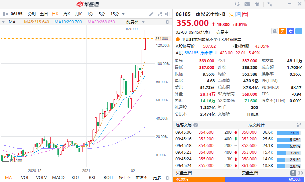
Task: Select the 周K chart tab
Action: point(66,14)
